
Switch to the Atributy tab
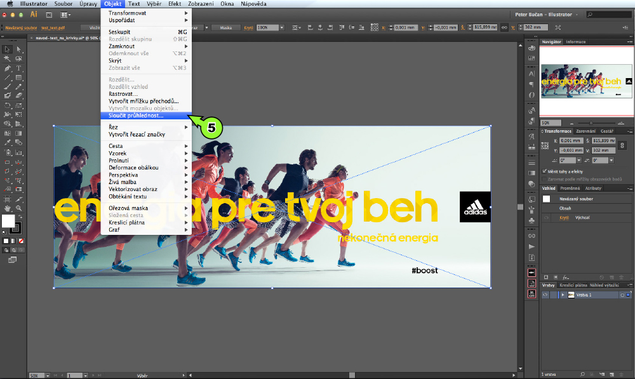[593, 189]
